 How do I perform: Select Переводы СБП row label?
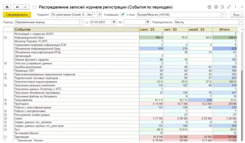pos(24,71)
